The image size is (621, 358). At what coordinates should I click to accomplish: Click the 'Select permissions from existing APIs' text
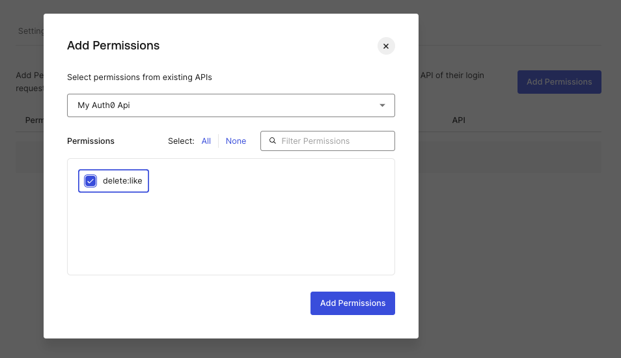pyautogui.click(x=139, y=77)
